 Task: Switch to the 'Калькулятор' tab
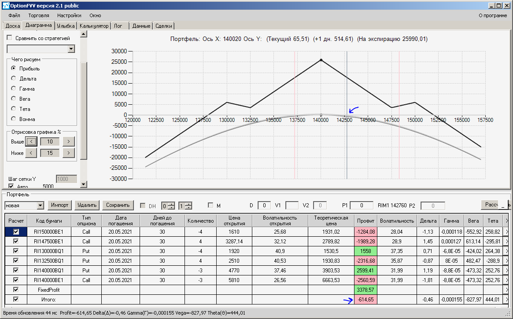click(x=94, y=26)
